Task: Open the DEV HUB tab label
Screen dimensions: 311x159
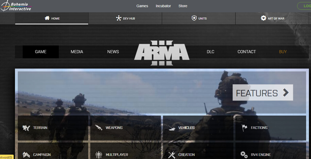Action: coord(129,18)
